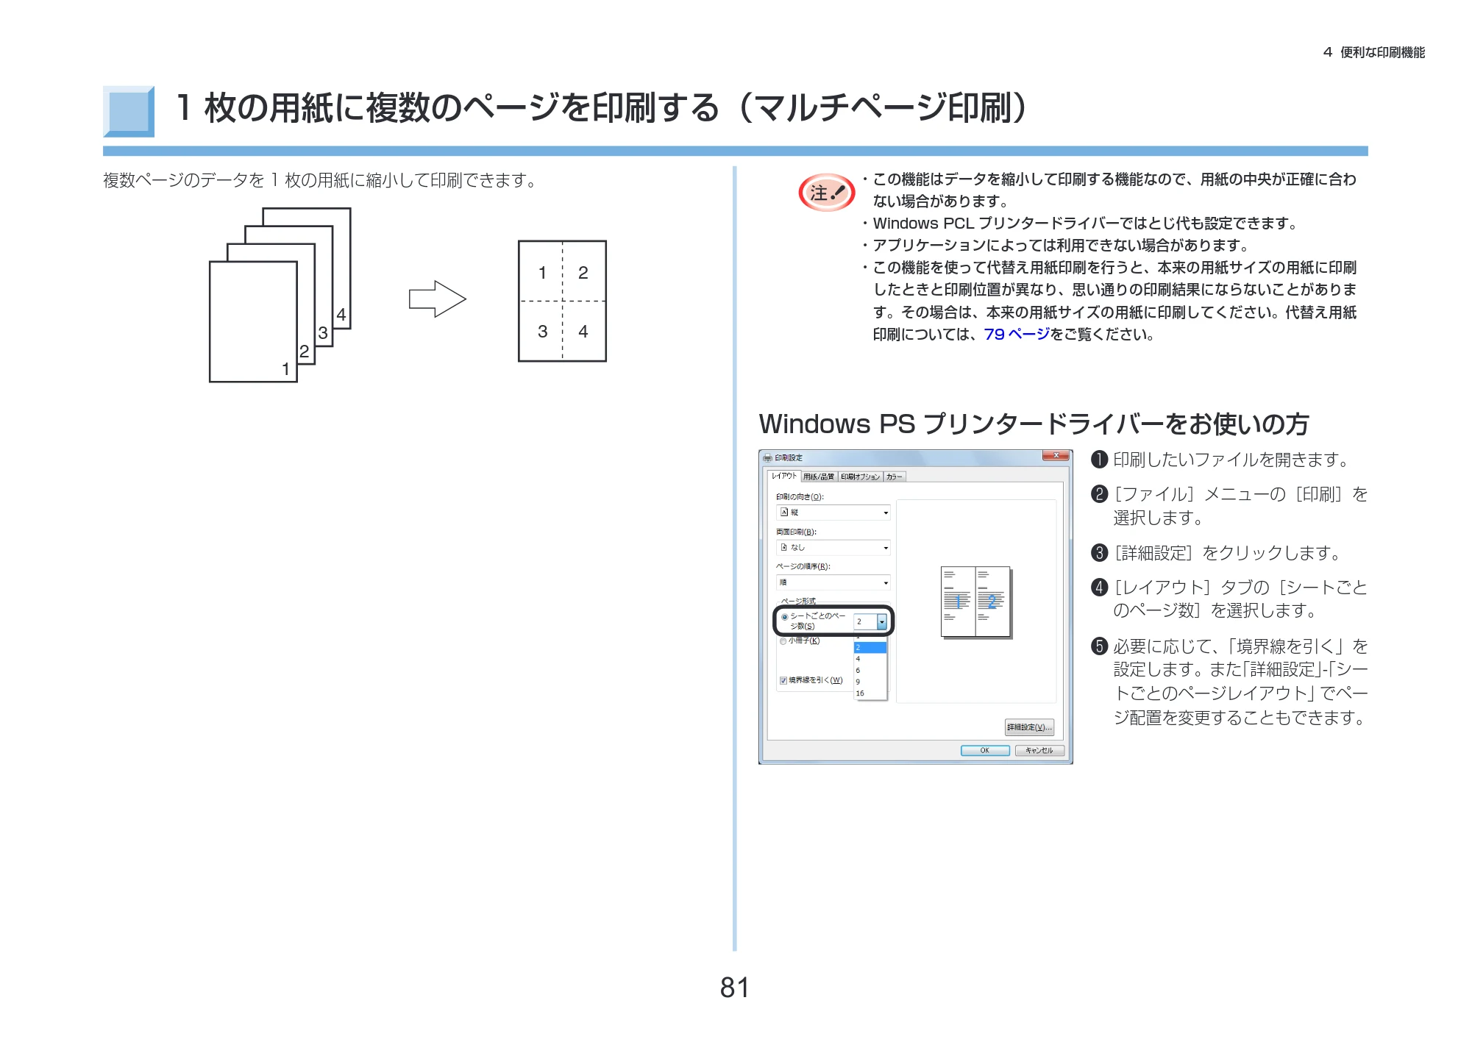This screenshot has height=1042, width=1472.
Task: Close the 印刷設定 dialog with X
Action: [1056, 456]
